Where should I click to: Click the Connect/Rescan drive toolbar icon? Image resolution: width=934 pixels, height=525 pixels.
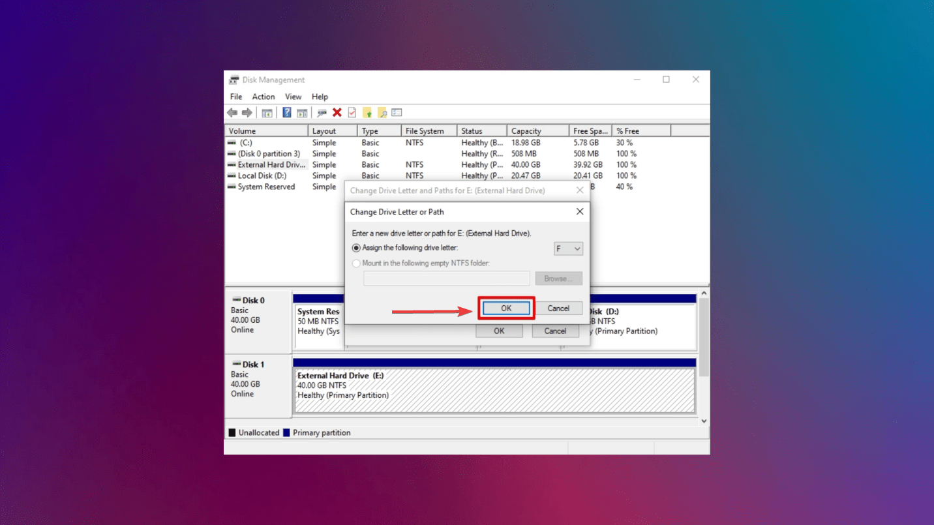point(322,113)
